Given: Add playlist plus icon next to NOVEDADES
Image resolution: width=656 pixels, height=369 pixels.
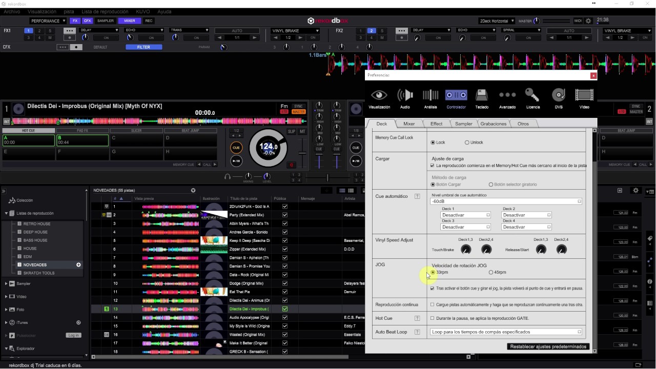Looking at the screenshot, I should pyautogui.click(x=78, y=265).
